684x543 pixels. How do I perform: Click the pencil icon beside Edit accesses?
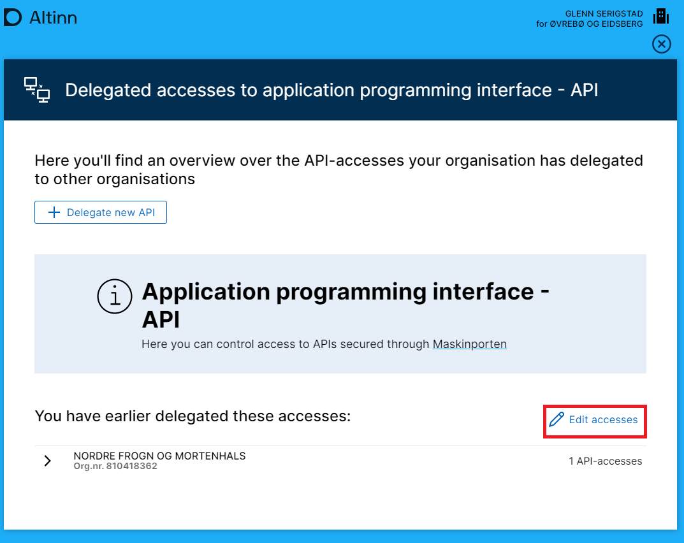(557, 419)
